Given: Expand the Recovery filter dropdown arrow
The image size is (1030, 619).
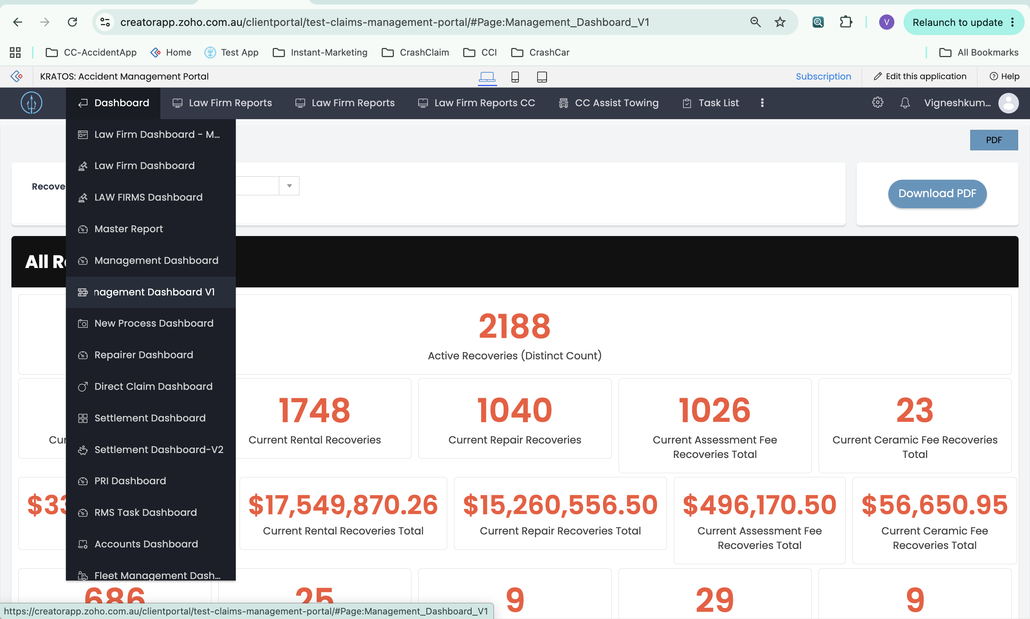Looking at the screenshot, I should [289, 186].
